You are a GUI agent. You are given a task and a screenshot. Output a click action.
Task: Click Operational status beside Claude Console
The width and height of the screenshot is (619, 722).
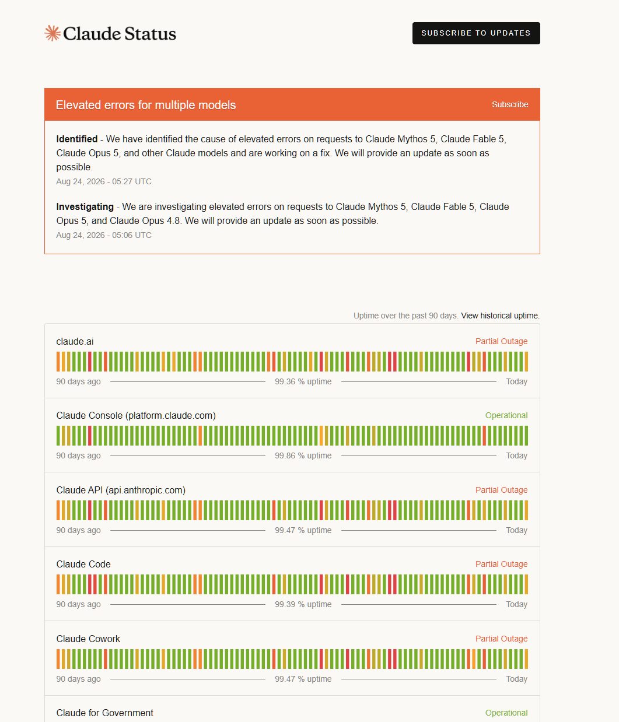[506, 415]
